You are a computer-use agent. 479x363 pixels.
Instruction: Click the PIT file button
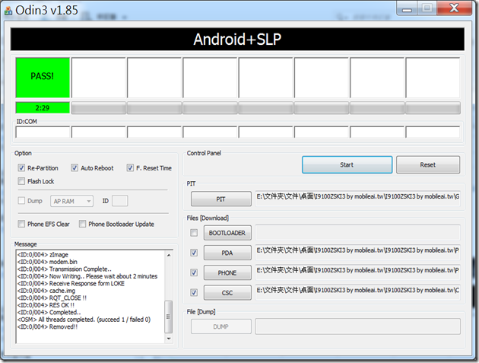221,199
